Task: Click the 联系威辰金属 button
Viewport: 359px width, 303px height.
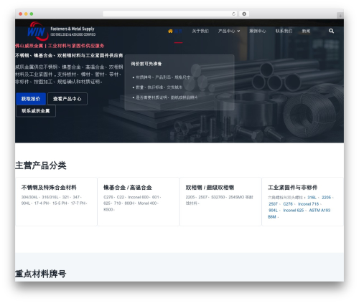Action: pos(36,111)
